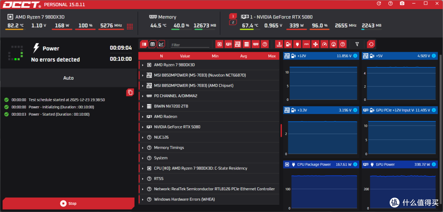Toggle usage load gauge sensor filter
This screenshot has width=443, height=212.
click(333, 44)
